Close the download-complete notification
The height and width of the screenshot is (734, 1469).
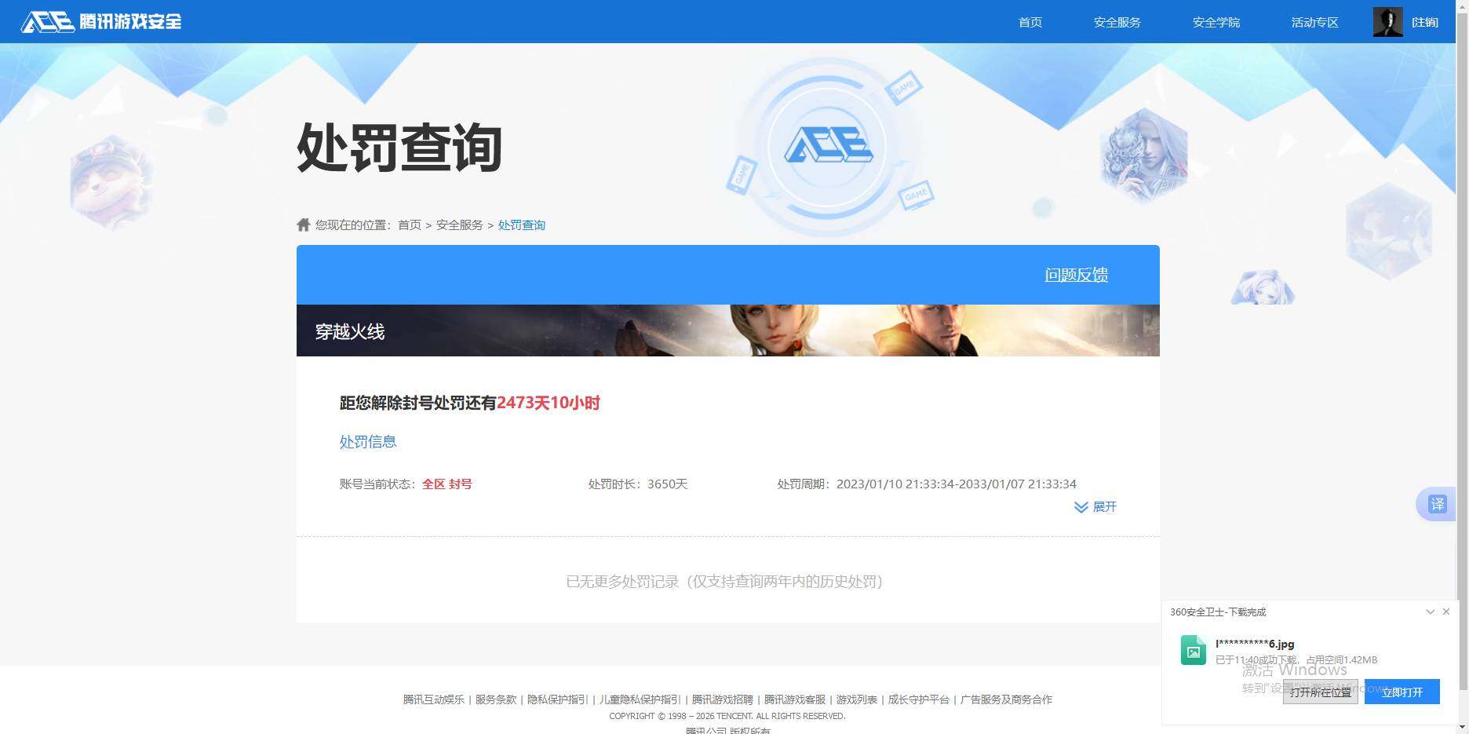pos(1446,612)
